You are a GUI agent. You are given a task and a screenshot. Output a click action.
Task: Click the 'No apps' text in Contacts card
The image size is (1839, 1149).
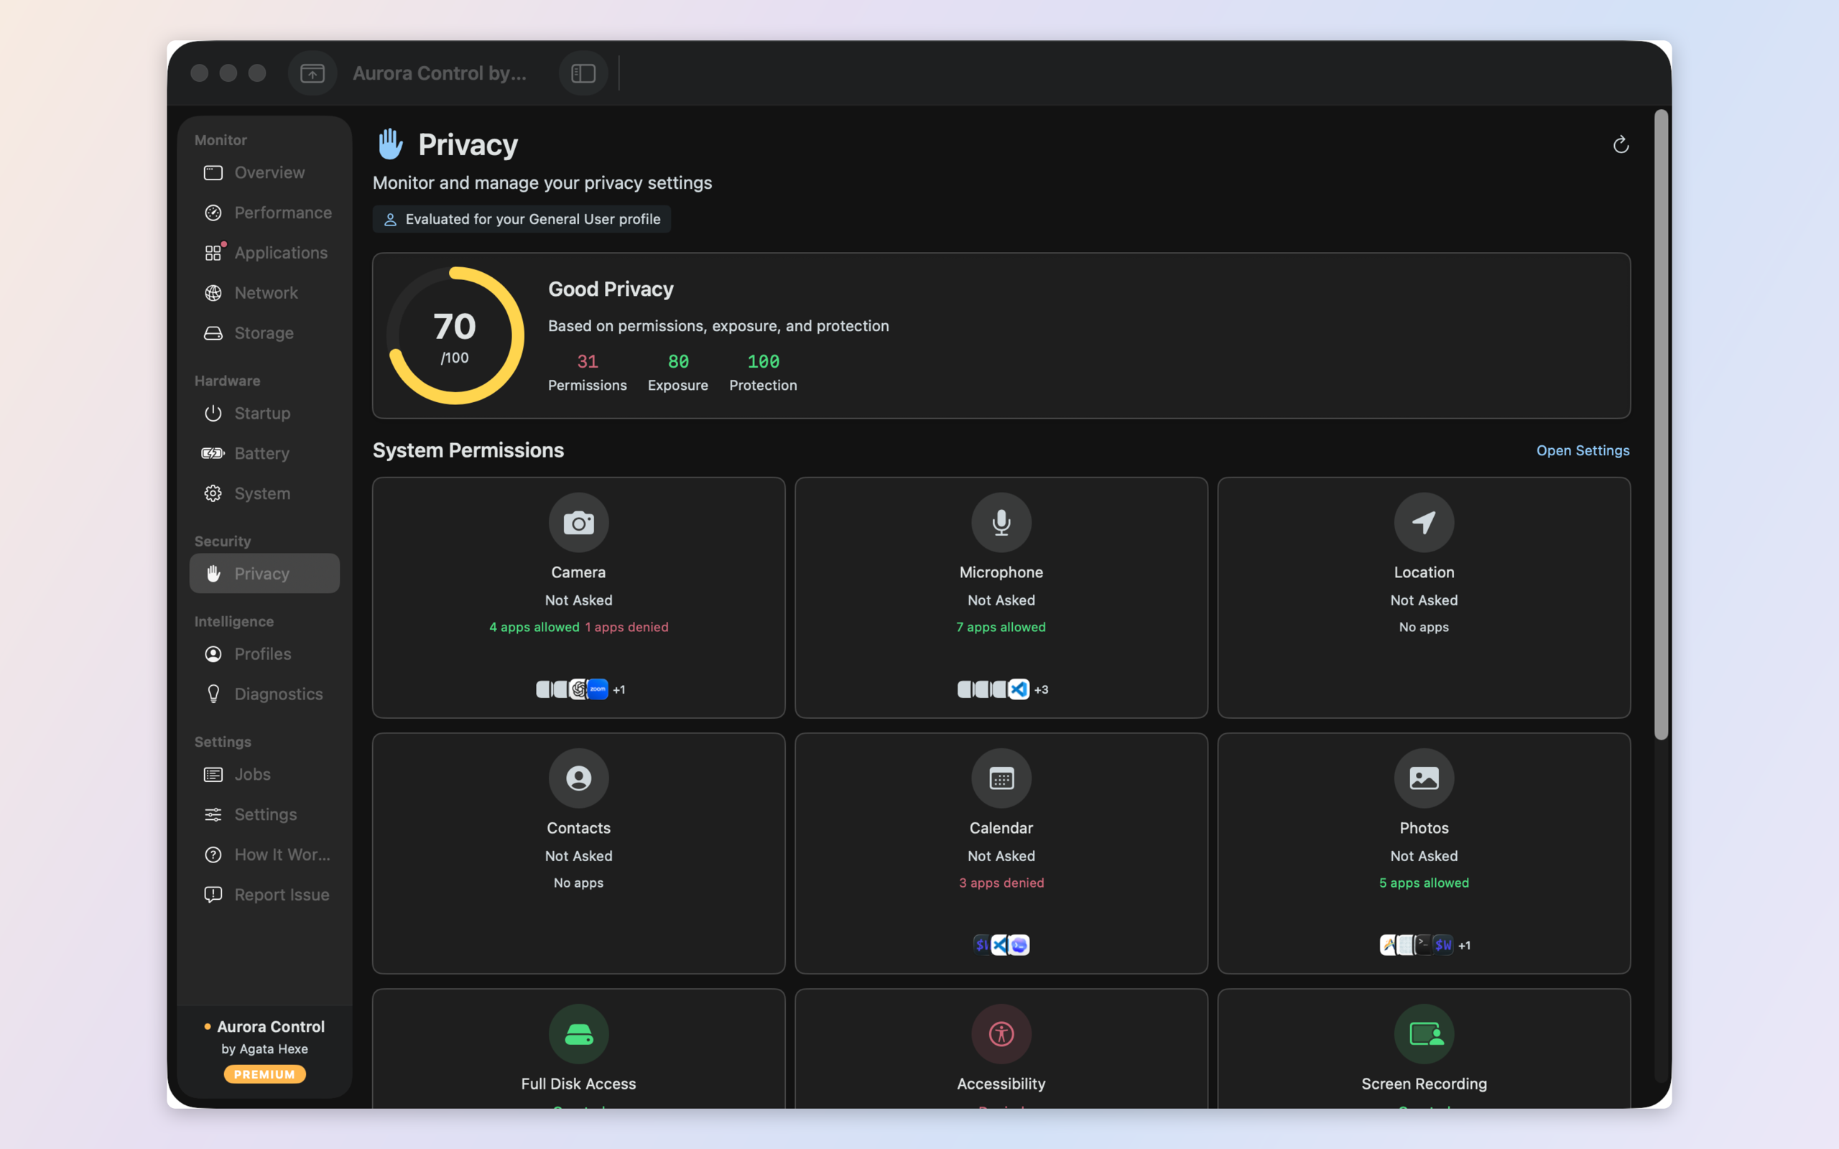578,883
